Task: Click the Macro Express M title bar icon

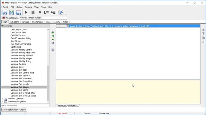Action: click(x=3, y=3)
